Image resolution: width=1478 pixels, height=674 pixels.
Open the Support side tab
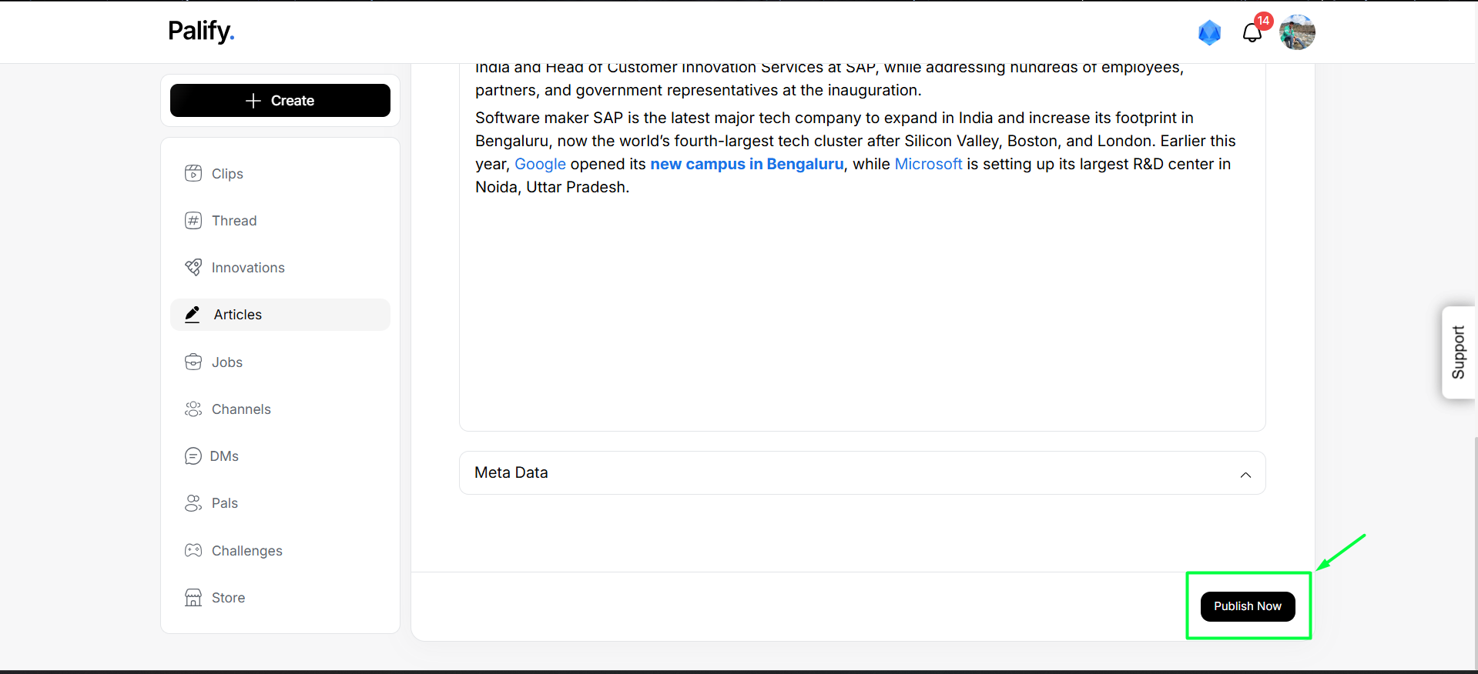point(1458,352)
